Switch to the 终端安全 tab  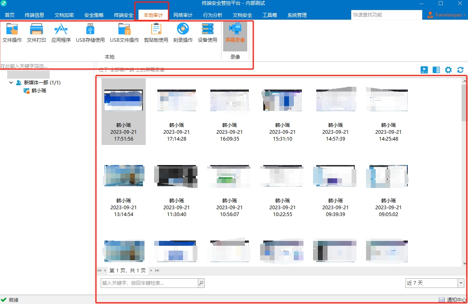(123, 15)
